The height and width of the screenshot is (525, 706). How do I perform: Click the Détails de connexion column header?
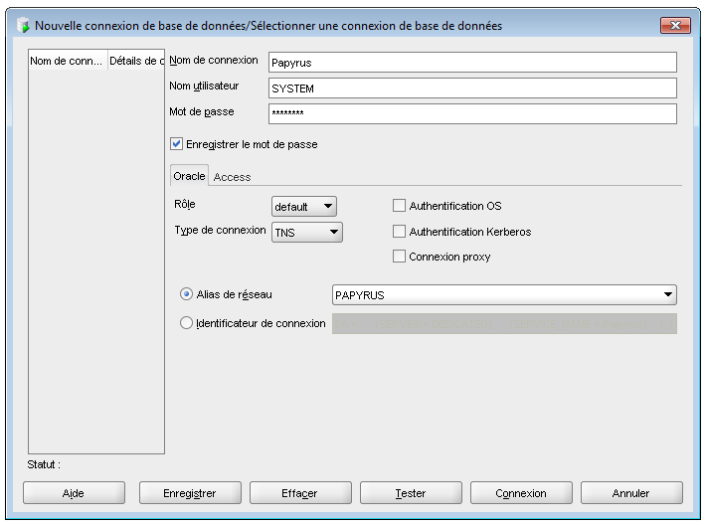coord(136,61)
